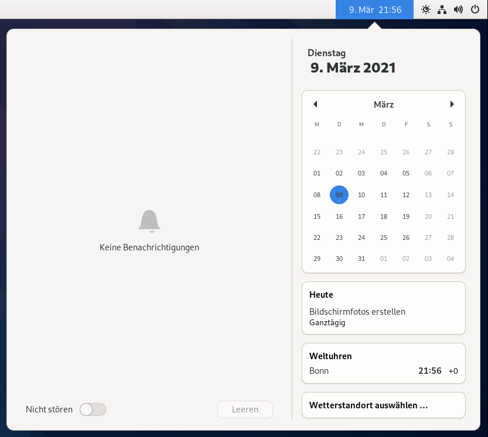
Task: Click the 9. März 2021 date heading
Action: point(353,68)
